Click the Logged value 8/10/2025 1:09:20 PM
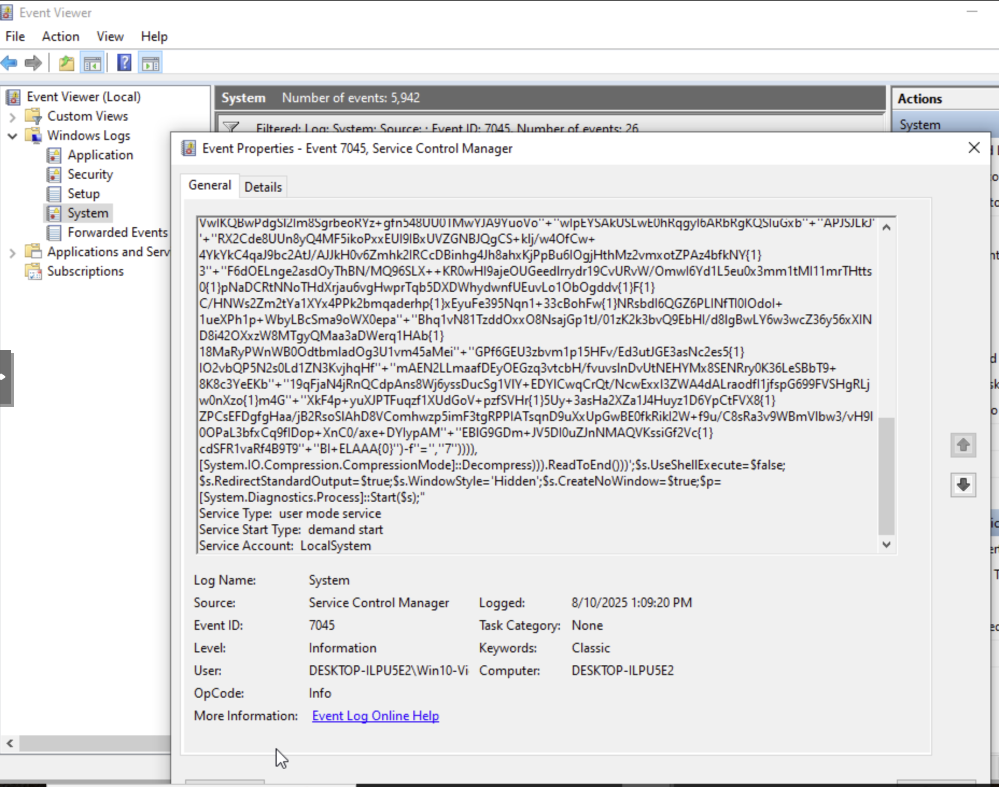This screenshot has width=999, height=787. 632,602
